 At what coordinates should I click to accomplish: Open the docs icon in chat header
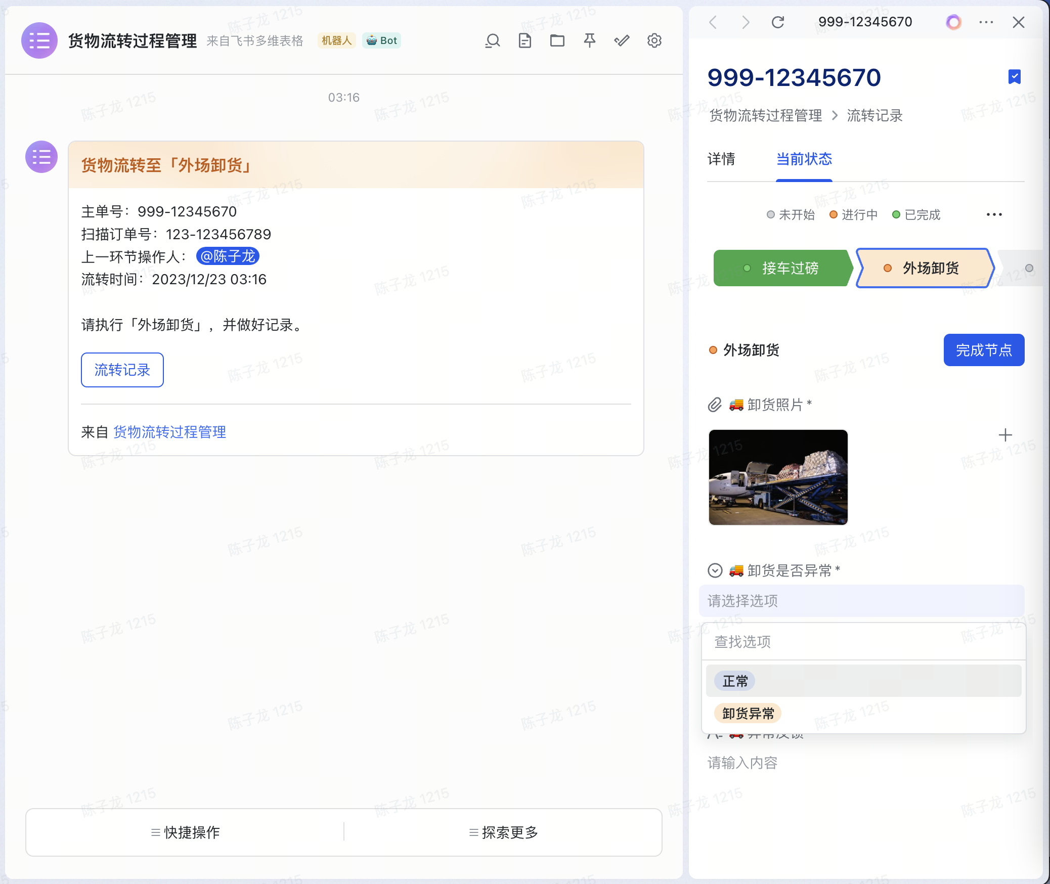pos(525,40)
